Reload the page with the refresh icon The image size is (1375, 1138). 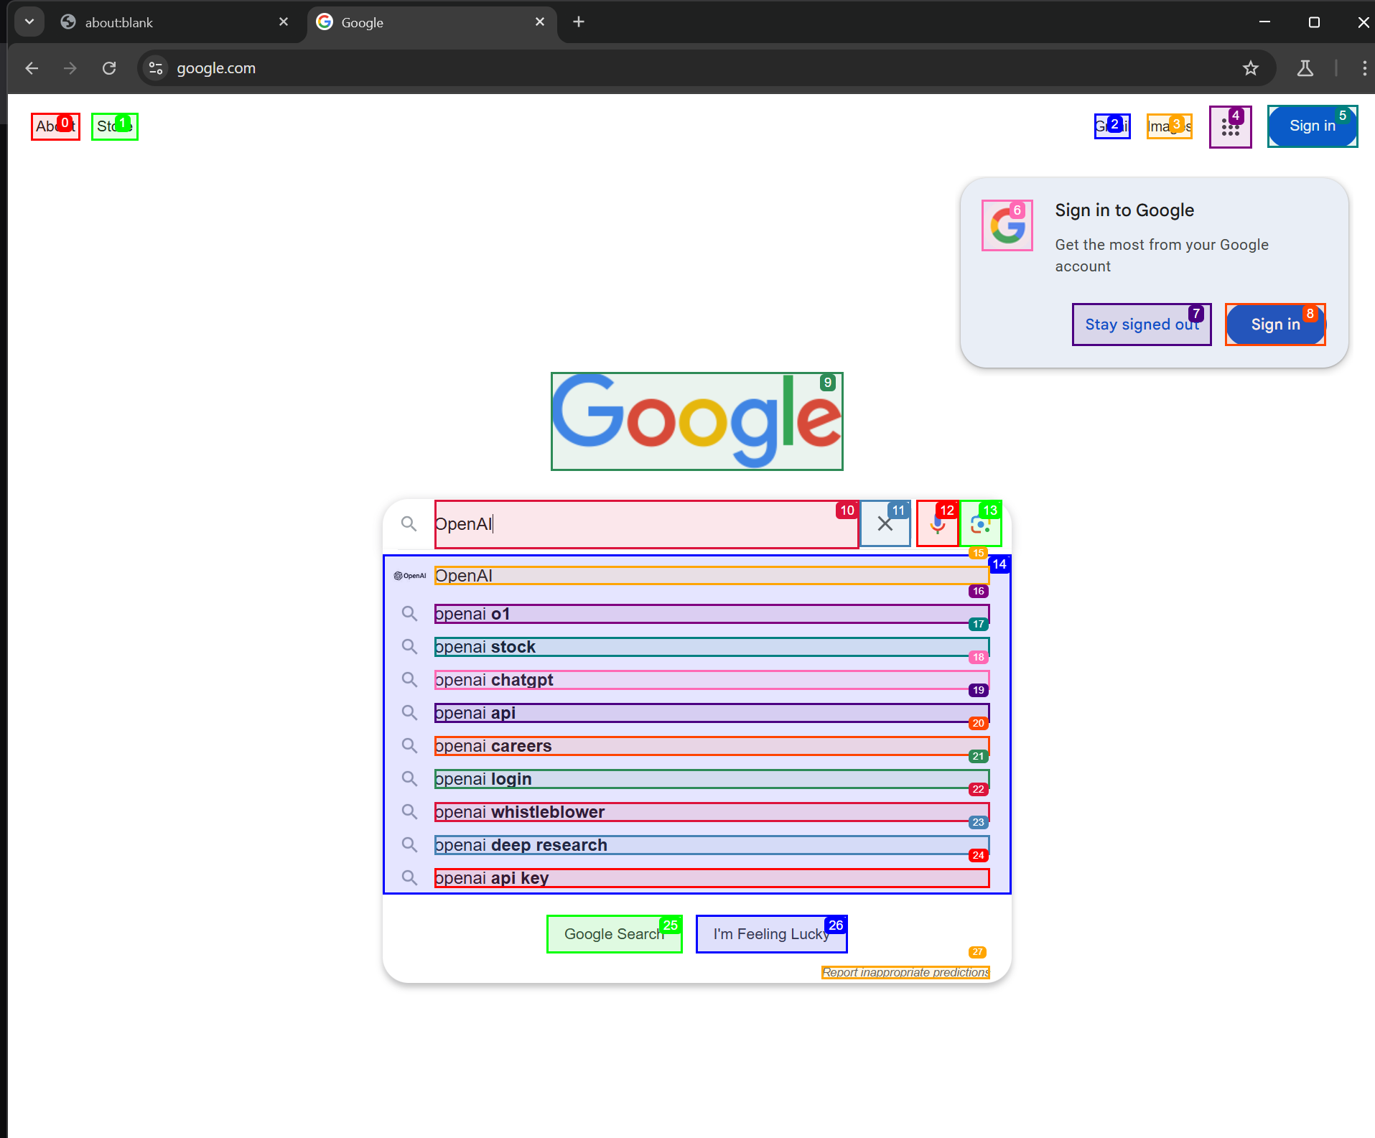(109, 68)
